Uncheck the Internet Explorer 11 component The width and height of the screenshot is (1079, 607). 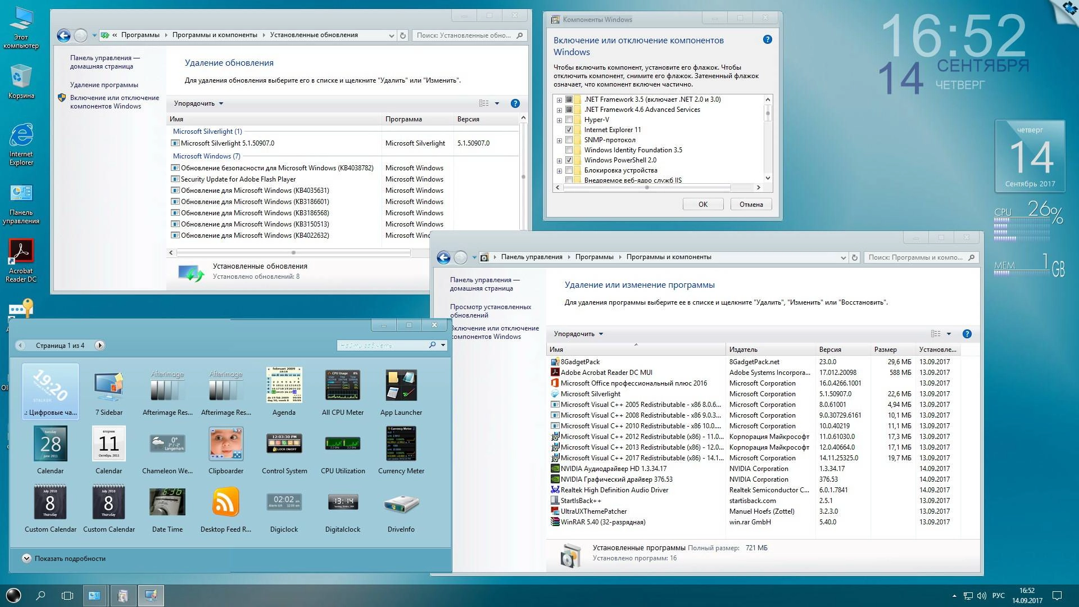click(569, 129)
